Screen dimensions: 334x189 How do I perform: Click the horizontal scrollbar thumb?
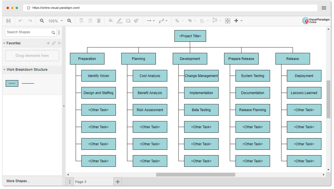point(196,175)
